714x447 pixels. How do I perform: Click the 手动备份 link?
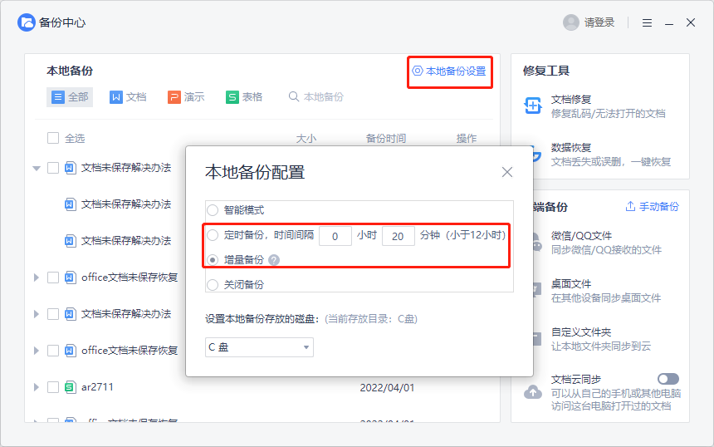click(652, 206)
